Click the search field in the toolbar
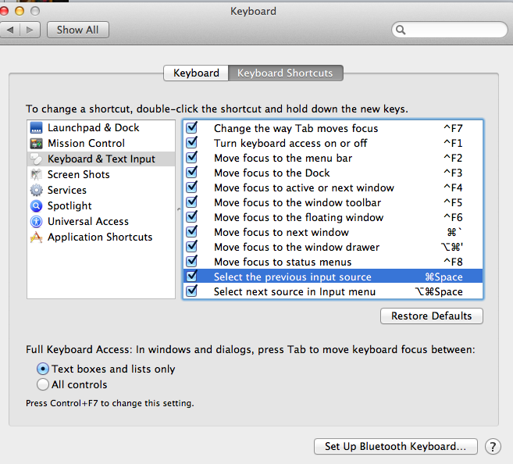 [x=451, y=30]
